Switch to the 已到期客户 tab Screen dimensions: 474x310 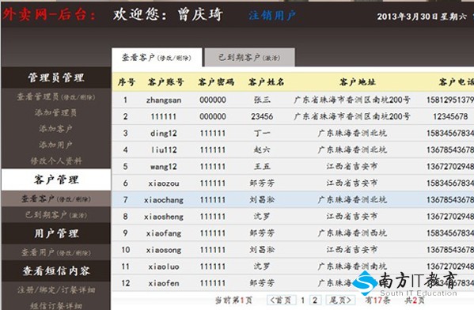pyautogui.click(x=250, y=58)
